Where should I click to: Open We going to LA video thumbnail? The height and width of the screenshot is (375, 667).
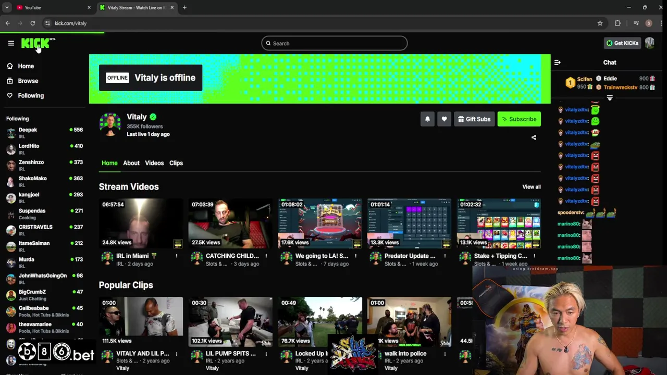(x=320, y=223)
